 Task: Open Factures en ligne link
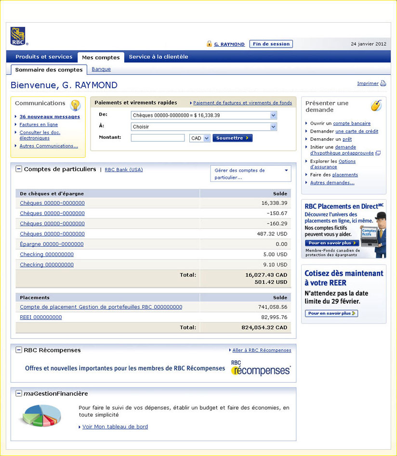(x=39, y=124)
